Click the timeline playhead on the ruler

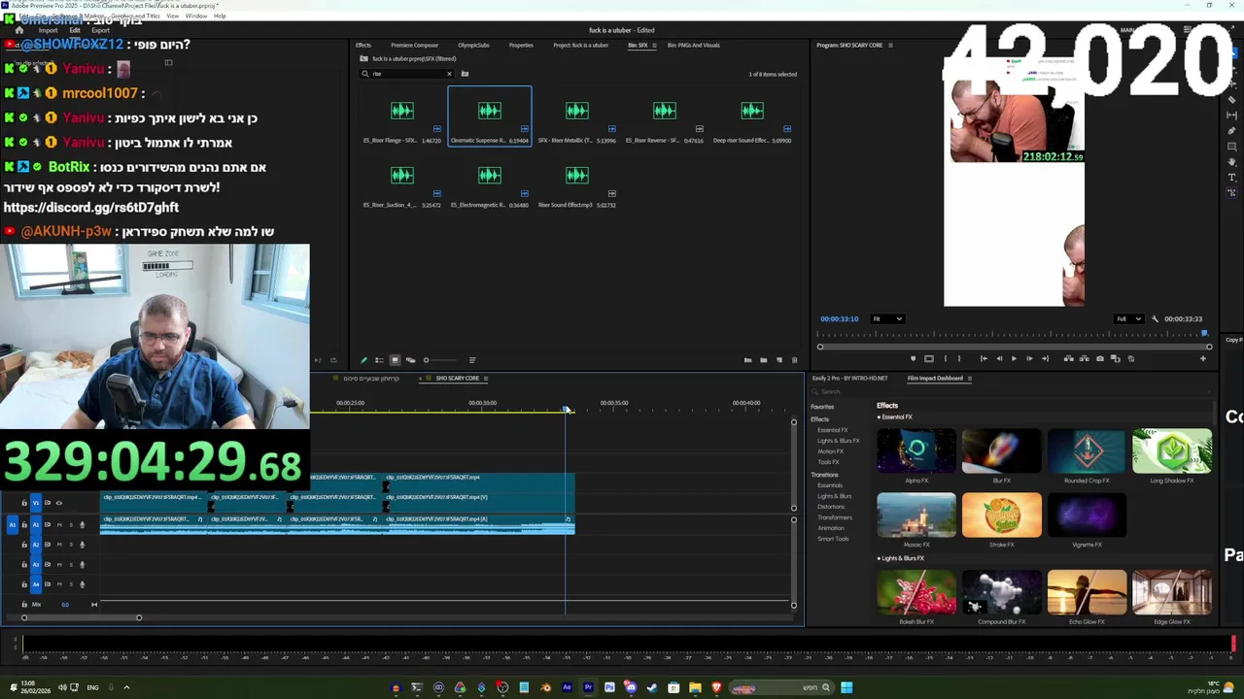[566, 409]
